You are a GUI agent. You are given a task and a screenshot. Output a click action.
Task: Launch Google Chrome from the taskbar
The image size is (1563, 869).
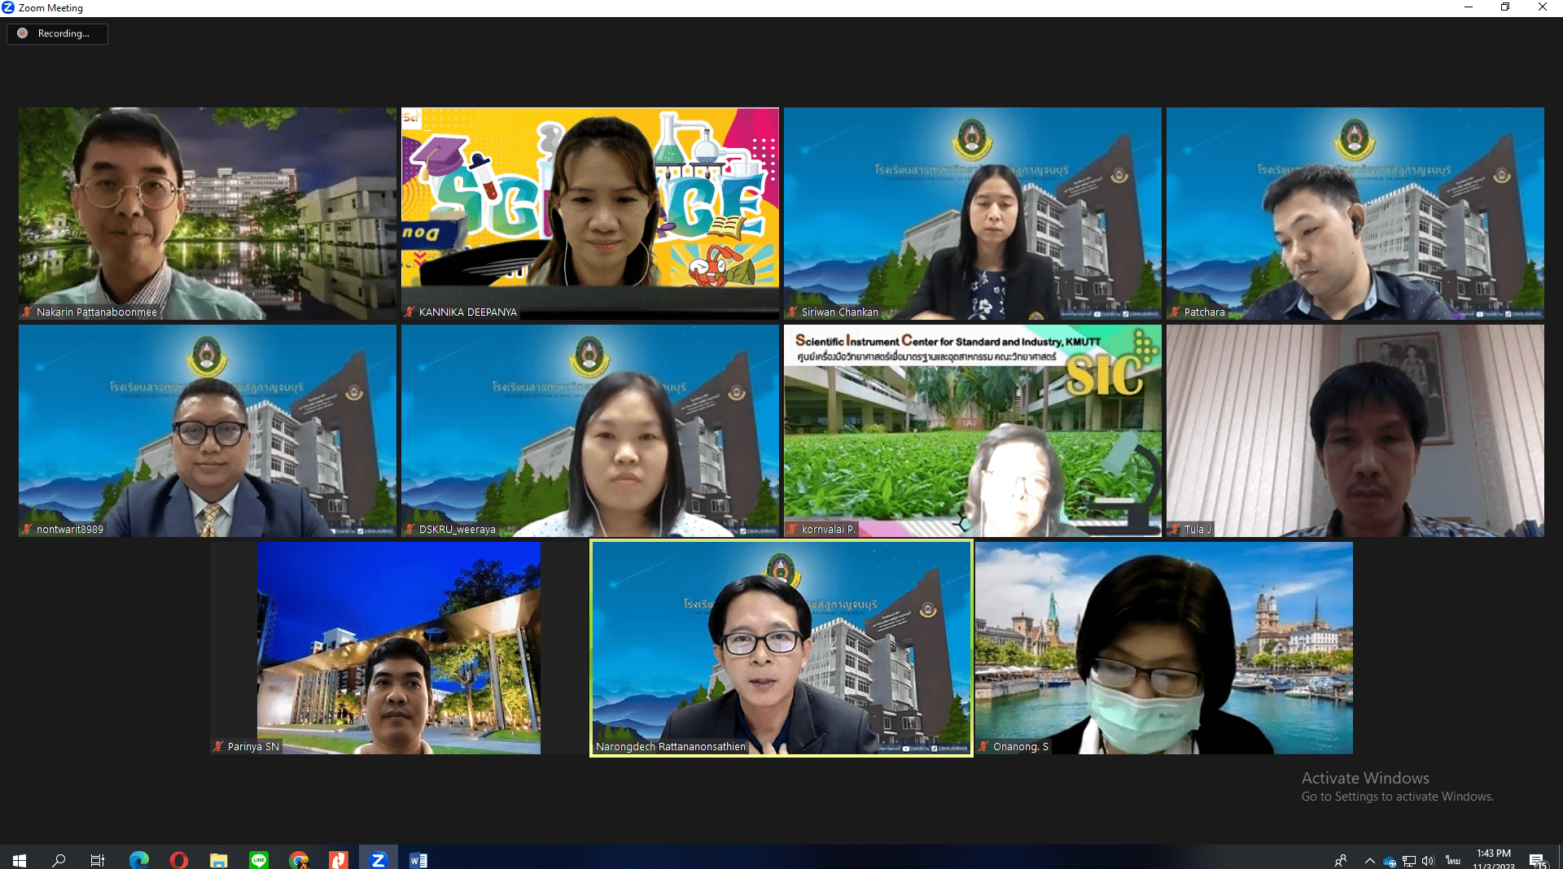click(x=299, y=860)
